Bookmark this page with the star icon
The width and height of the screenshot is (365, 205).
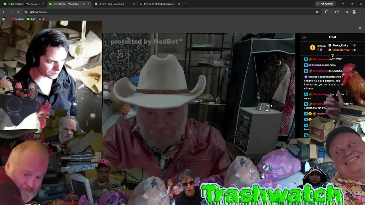317,12
